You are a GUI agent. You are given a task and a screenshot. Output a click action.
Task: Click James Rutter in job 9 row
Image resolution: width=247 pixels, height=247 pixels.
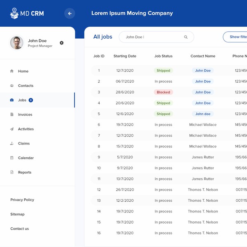pos(203,157)
